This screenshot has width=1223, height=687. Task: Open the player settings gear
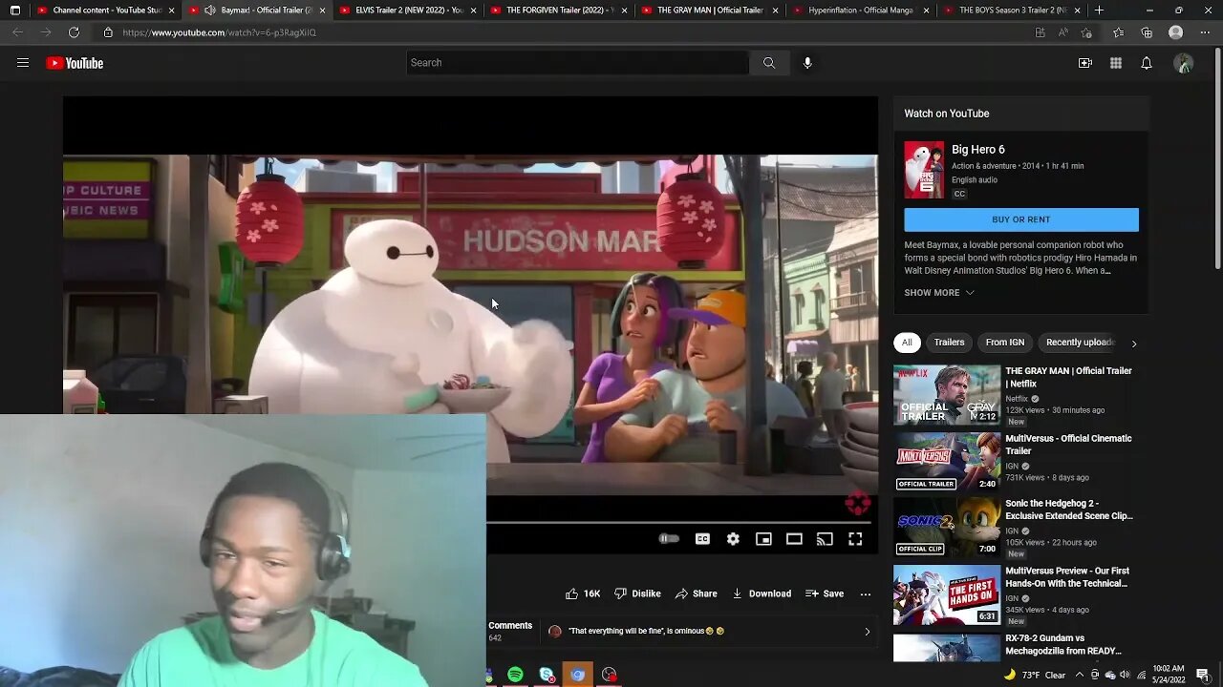[x=733, y=539]
